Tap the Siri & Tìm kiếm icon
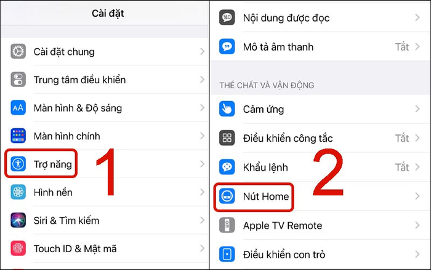This screenshot has height=270, width=431. pyautogui.click(x=18, y=220)
